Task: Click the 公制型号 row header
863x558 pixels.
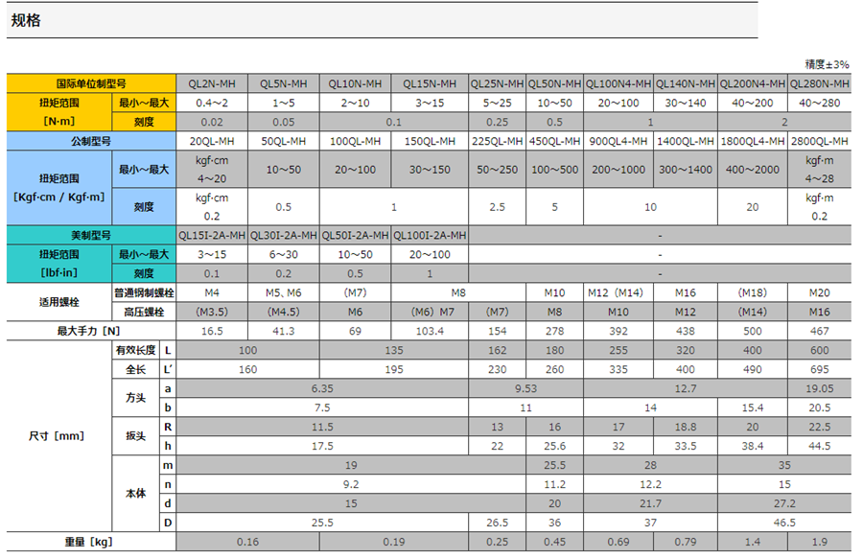Action: point(91,141)
